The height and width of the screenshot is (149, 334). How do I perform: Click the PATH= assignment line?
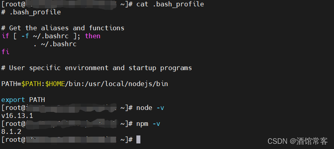coord(85,84)
